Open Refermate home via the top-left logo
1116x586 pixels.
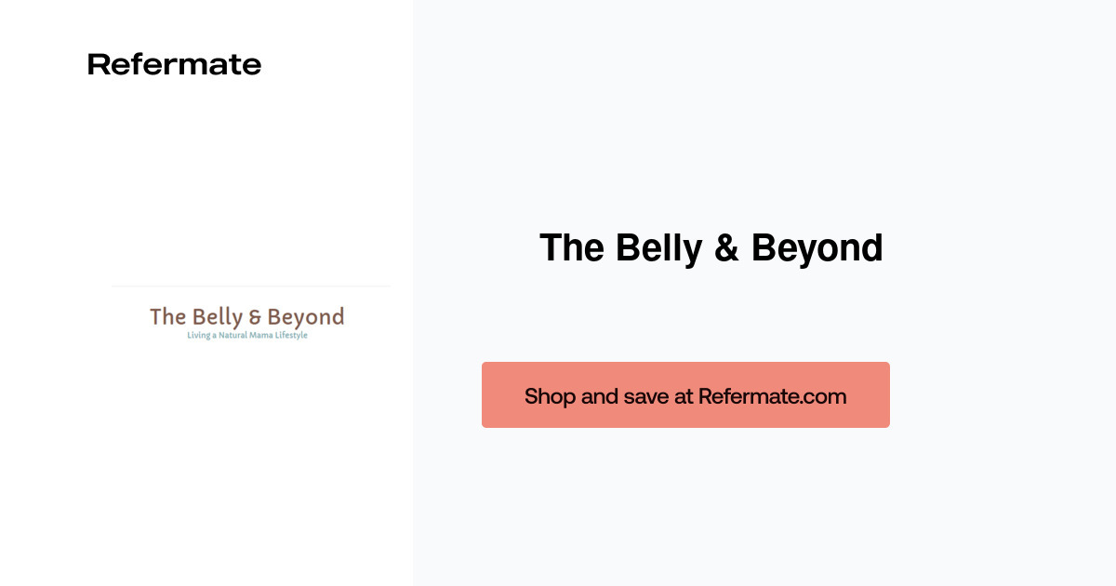tap(174, 64)
